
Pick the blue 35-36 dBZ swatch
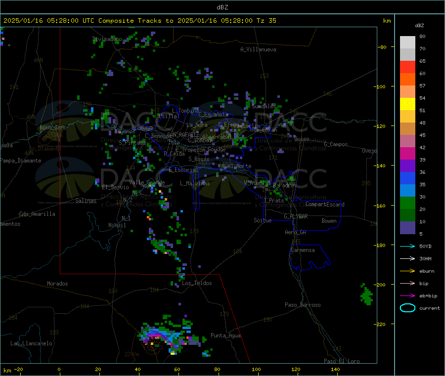point(407,178)
